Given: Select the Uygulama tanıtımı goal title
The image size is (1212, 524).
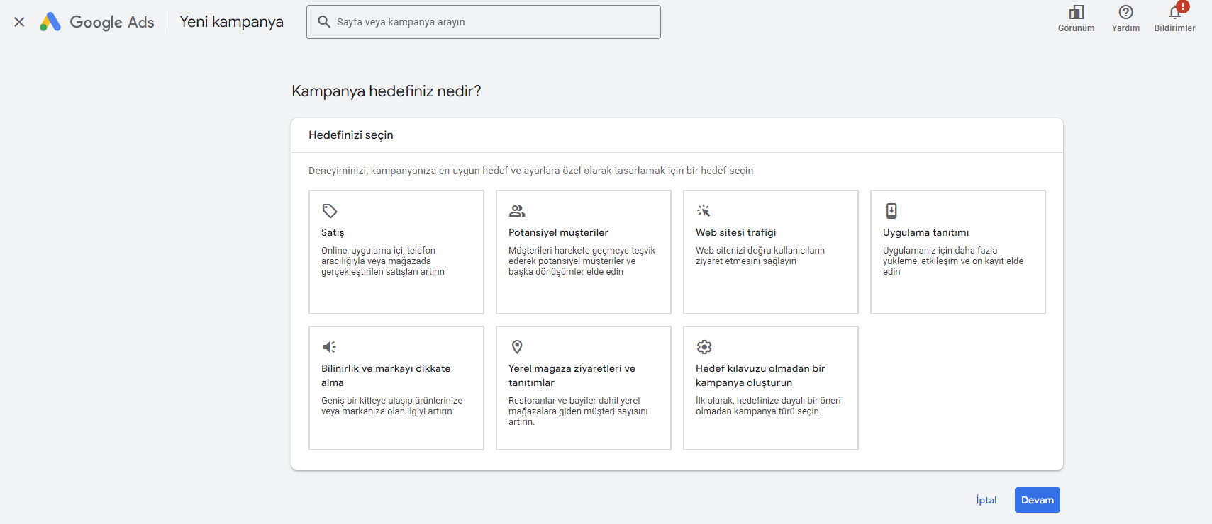Looking at the screenshot, I should pyautogui.click(x=925, y=233).
